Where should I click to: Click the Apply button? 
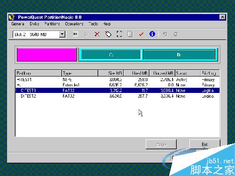(x=161, y=144)
